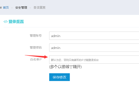This screenshot has height=90, width=139.
Task: Click the 管理密码 field label
Action: (x=36, y=47)
